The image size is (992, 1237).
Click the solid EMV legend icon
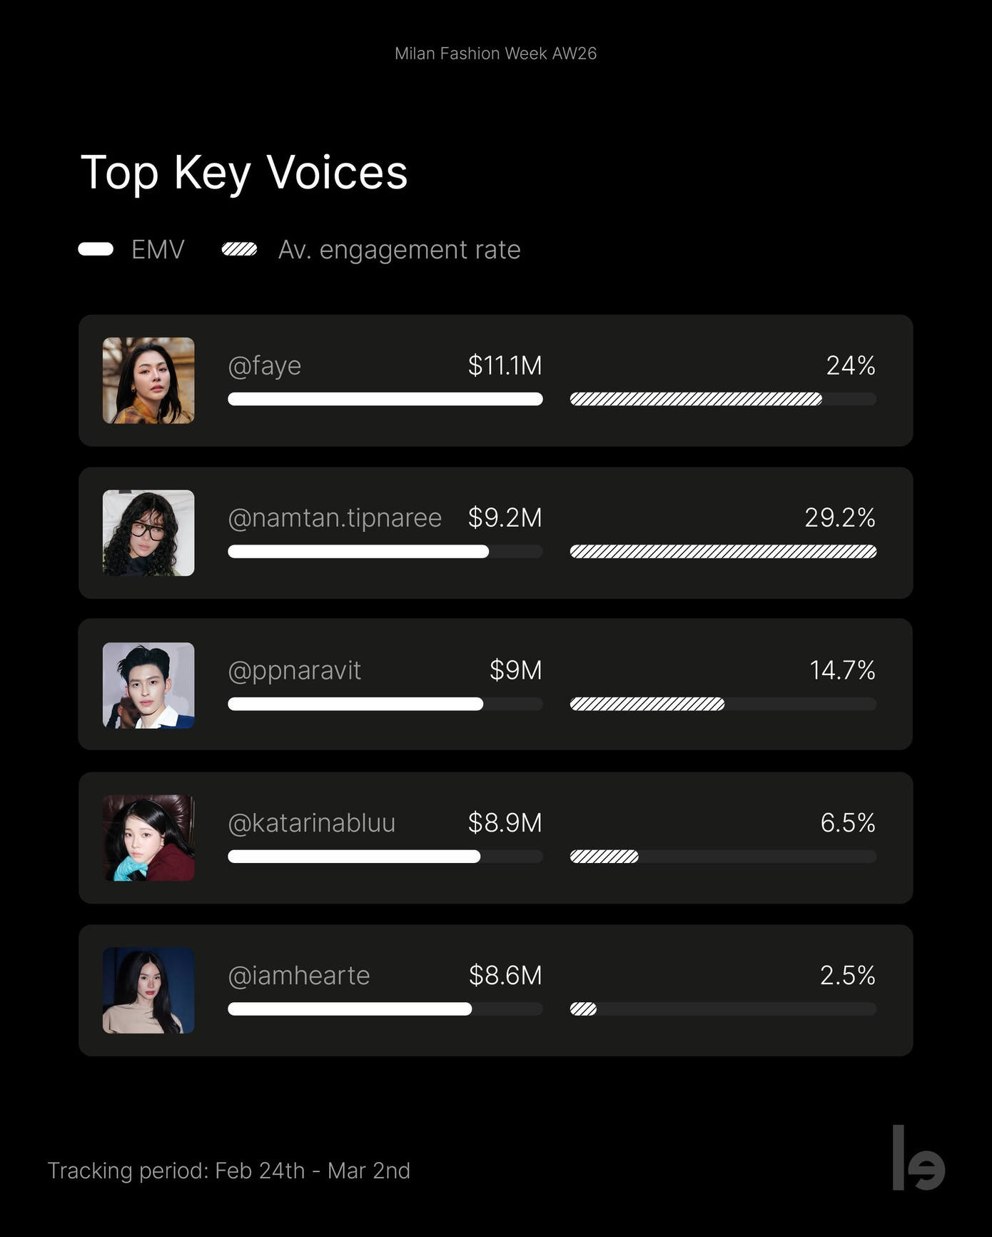tap(96, 249)
